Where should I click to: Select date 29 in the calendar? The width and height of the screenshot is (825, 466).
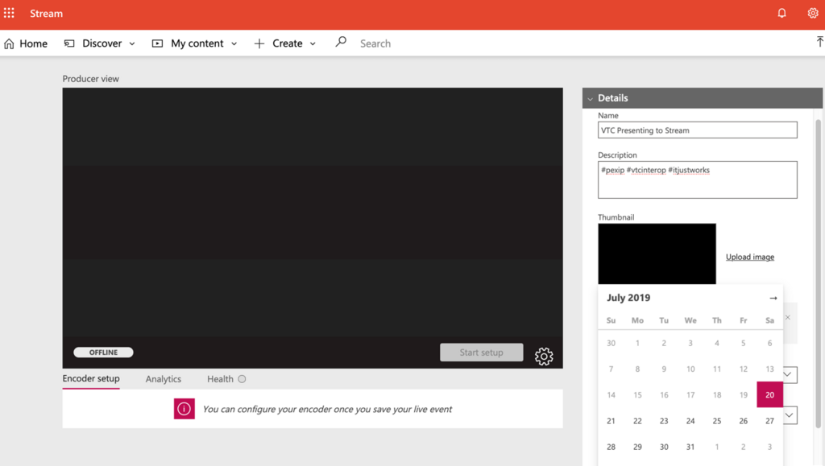637,447
